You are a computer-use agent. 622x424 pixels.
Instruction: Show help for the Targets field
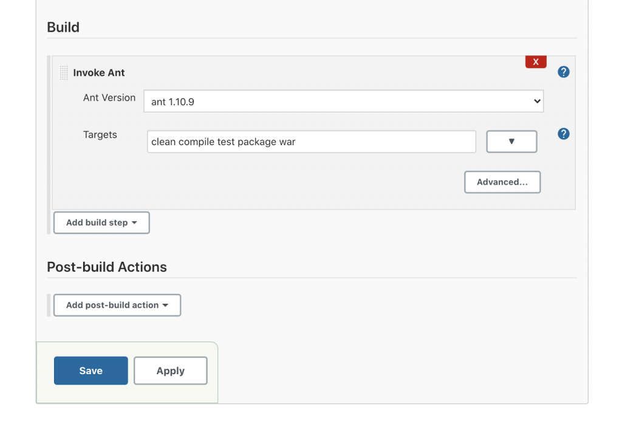(x=564, y=134)
